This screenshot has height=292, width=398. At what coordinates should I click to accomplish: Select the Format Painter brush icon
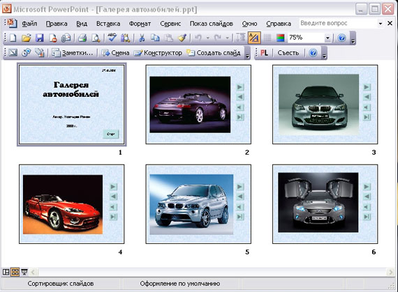[182, 38]
